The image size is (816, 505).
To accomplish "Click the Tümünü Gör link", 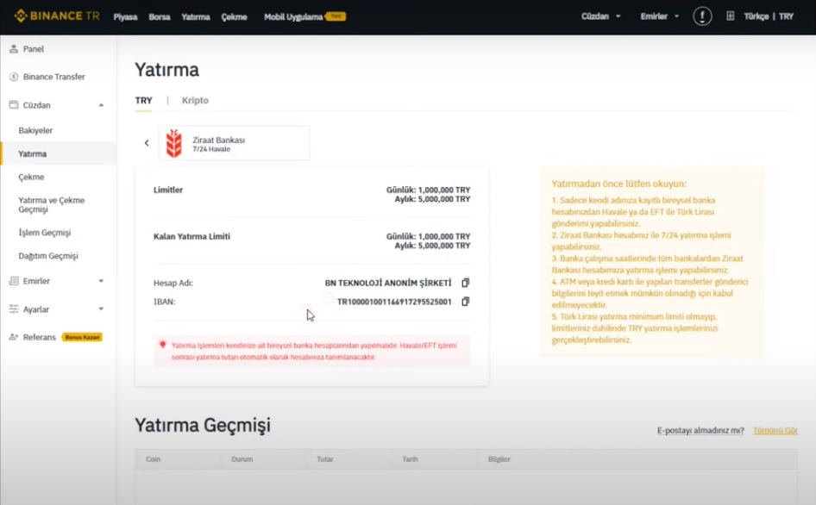I will click(775, 430).
